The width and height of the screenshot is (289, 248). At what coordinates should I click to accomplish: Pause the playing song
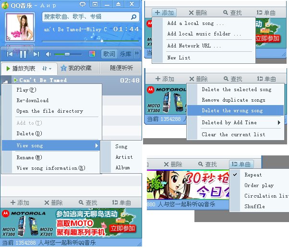(x=23, y=54)
